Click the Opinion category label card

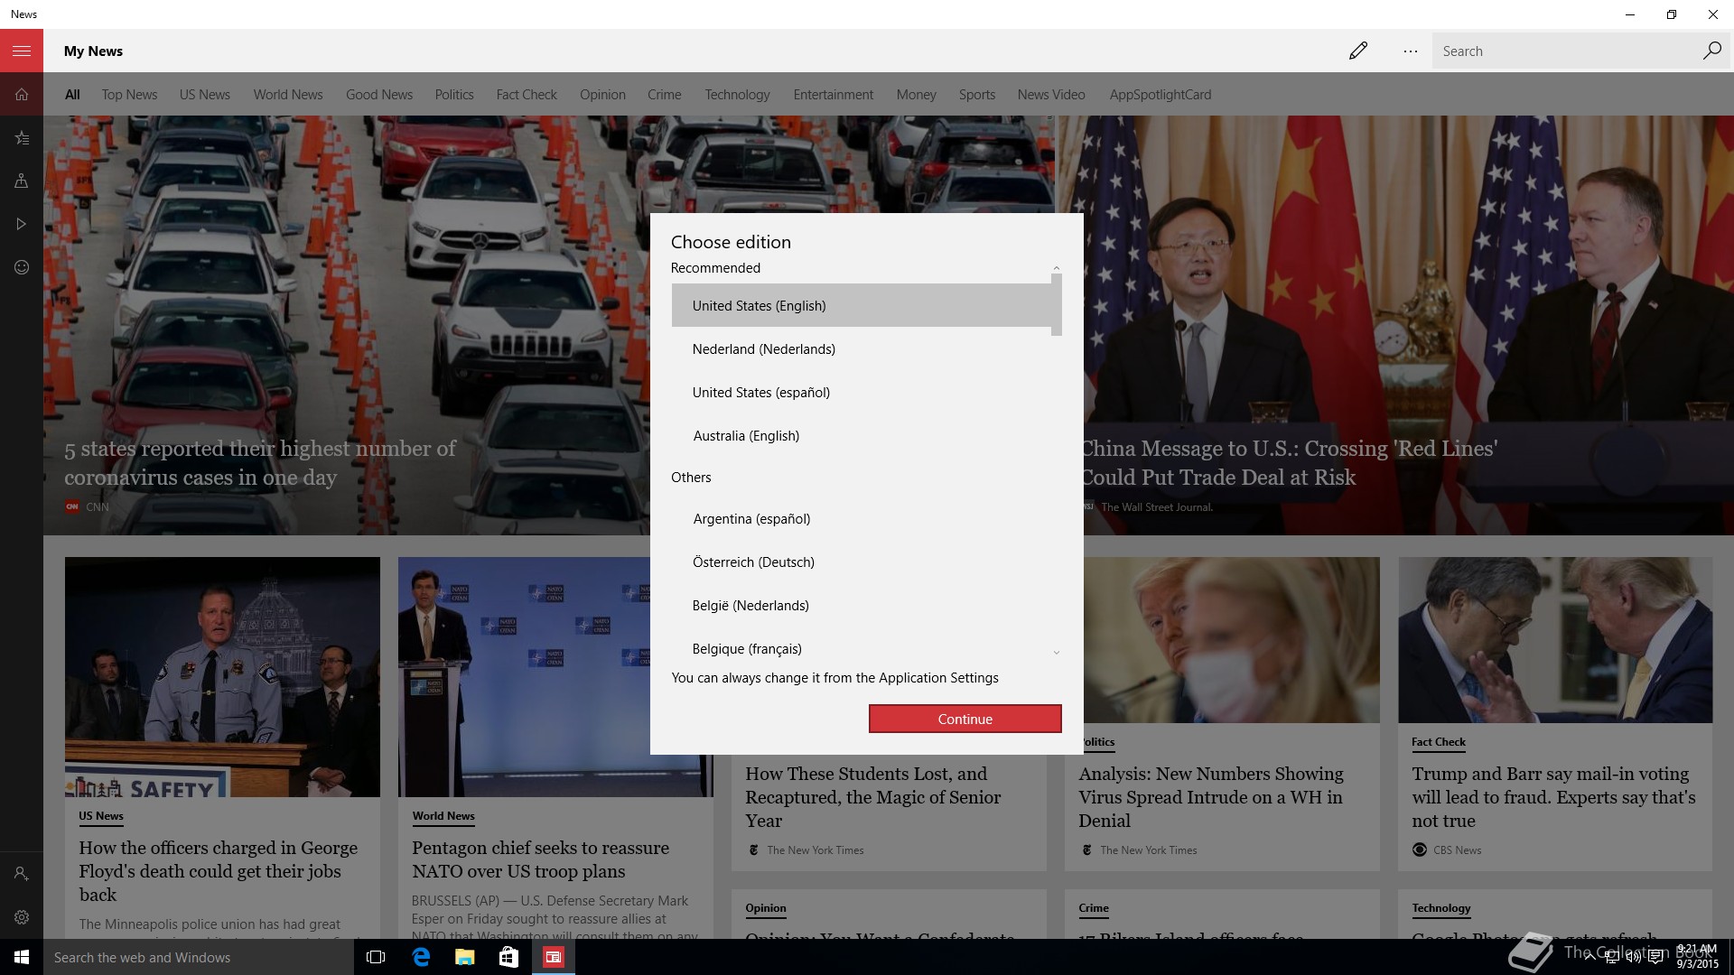tap(766, 908)
